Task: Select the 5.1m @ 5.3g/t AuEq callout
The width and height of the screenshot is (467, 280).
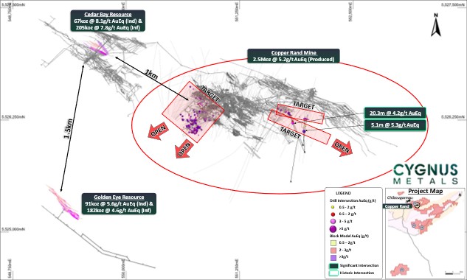Action: click(395, 125)
